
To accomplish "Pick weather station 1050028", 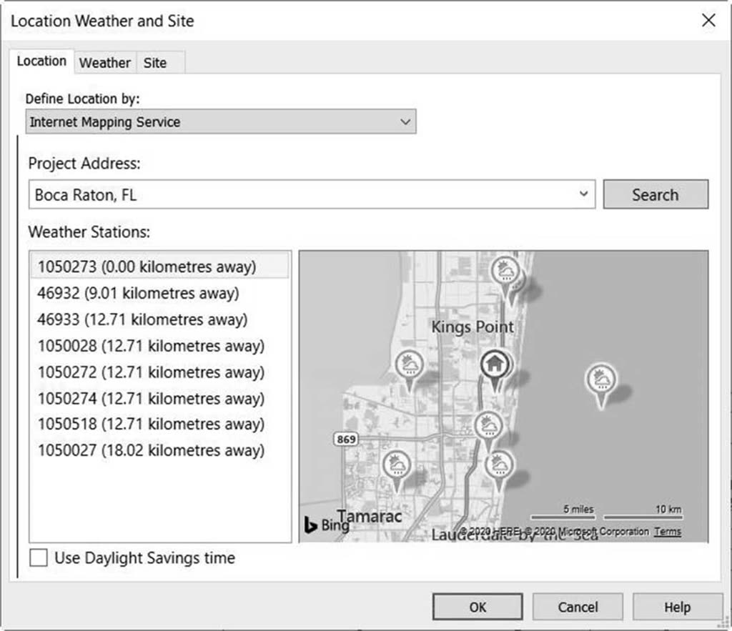I will [159, 346].
